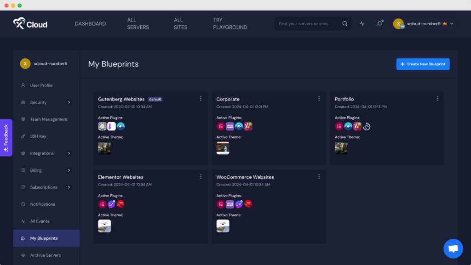Image resolution: width=471 pixels, height=265 pixels.
Task: Click the WooCommerce plugin icon on WooCommerce Websites card
Action: (x=230, y=204)
